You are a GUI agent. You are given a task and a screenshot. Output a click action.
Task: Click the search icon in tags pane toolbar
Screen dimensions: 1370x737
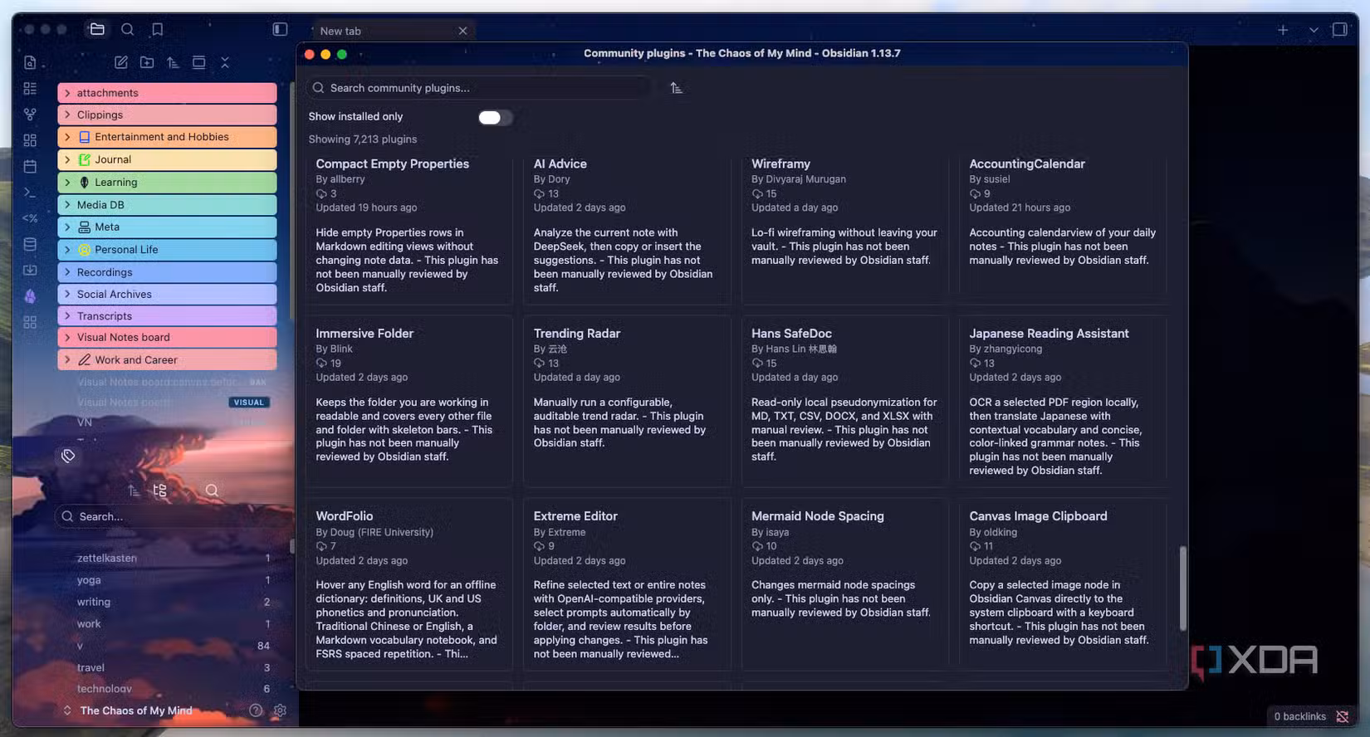click(x=212, y=491)
